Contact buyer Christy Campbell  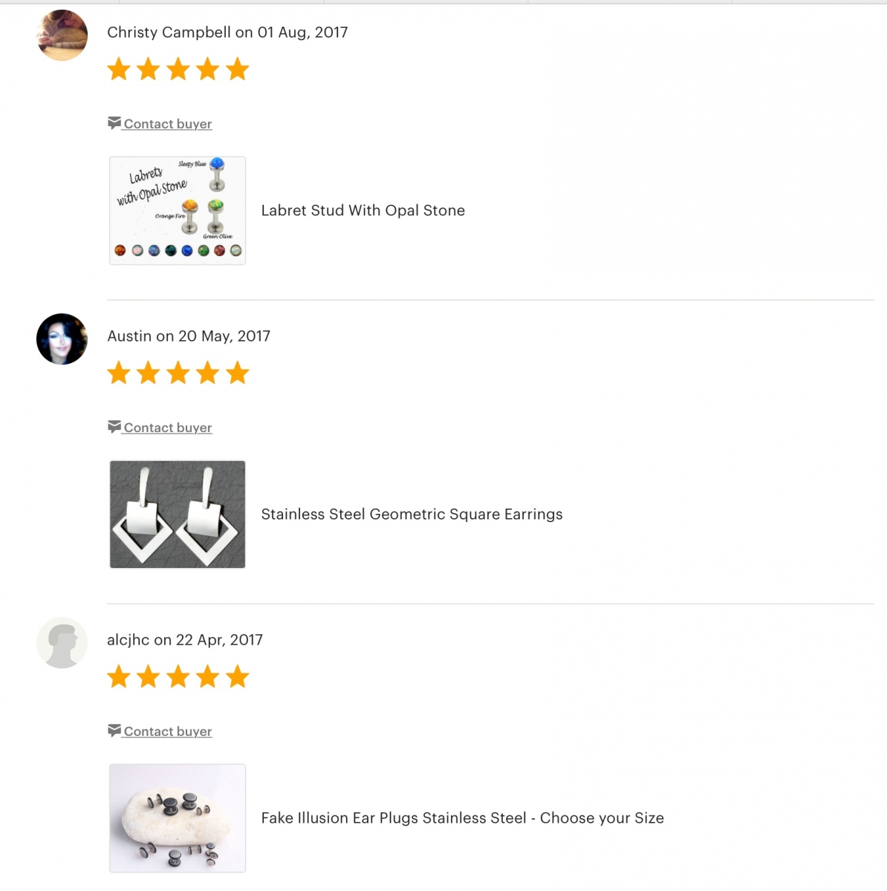coord(168,124)
